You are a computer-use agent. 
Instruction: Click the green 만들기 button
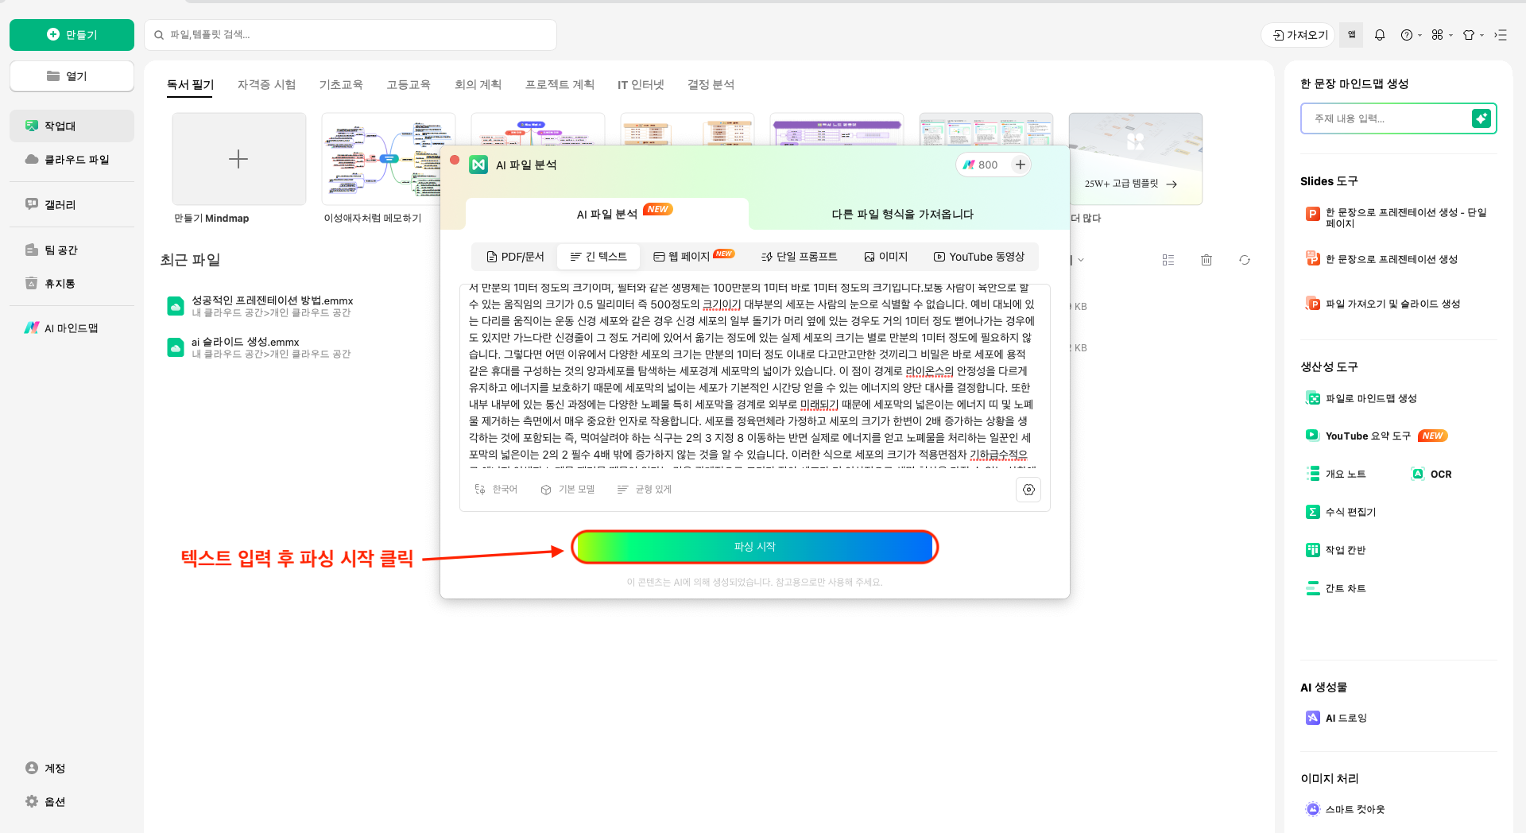coord(72,34)
